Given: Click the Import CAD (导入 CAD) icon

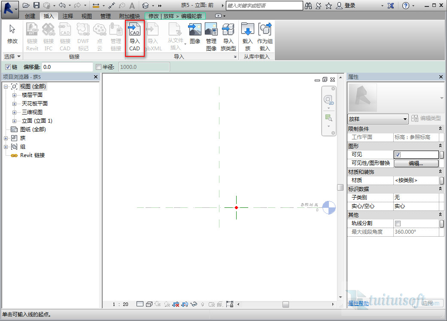Looking at the screenshot, I should tap(134, 37).
